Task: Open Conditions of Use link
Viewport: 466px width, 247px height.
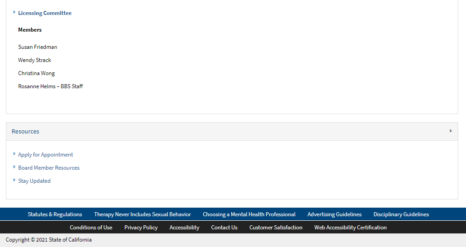Action: pyautogui.click(x=91, y=228)
